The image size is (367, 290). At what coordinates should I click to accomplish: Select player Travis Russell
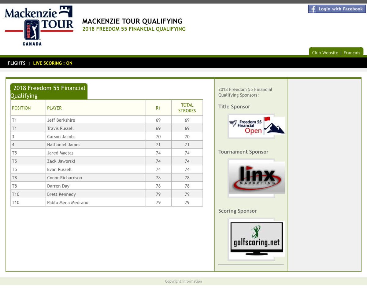[60, 128]
